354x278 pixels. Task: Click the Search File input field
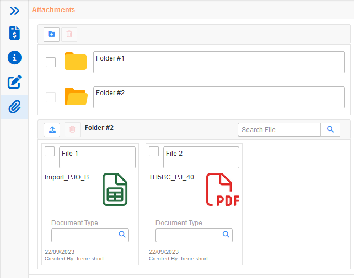point(280,129)
